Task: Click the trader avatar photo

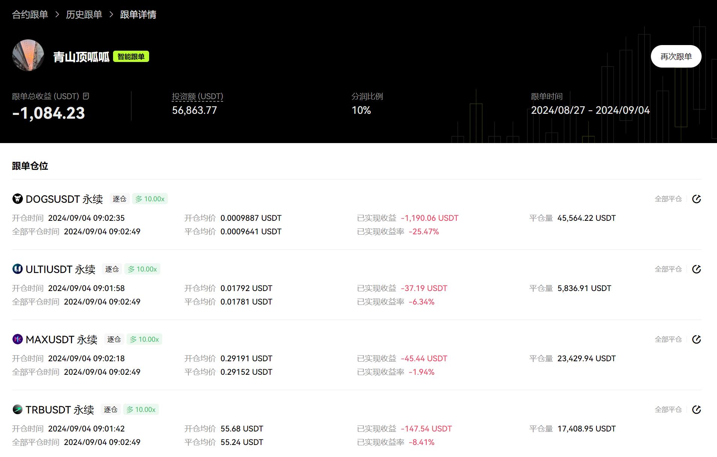Action: [28, 55]
